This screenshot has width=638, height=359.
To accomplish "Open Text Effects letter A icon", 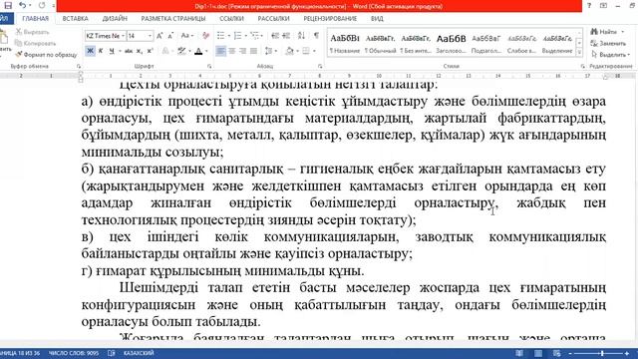I will 164,51.
